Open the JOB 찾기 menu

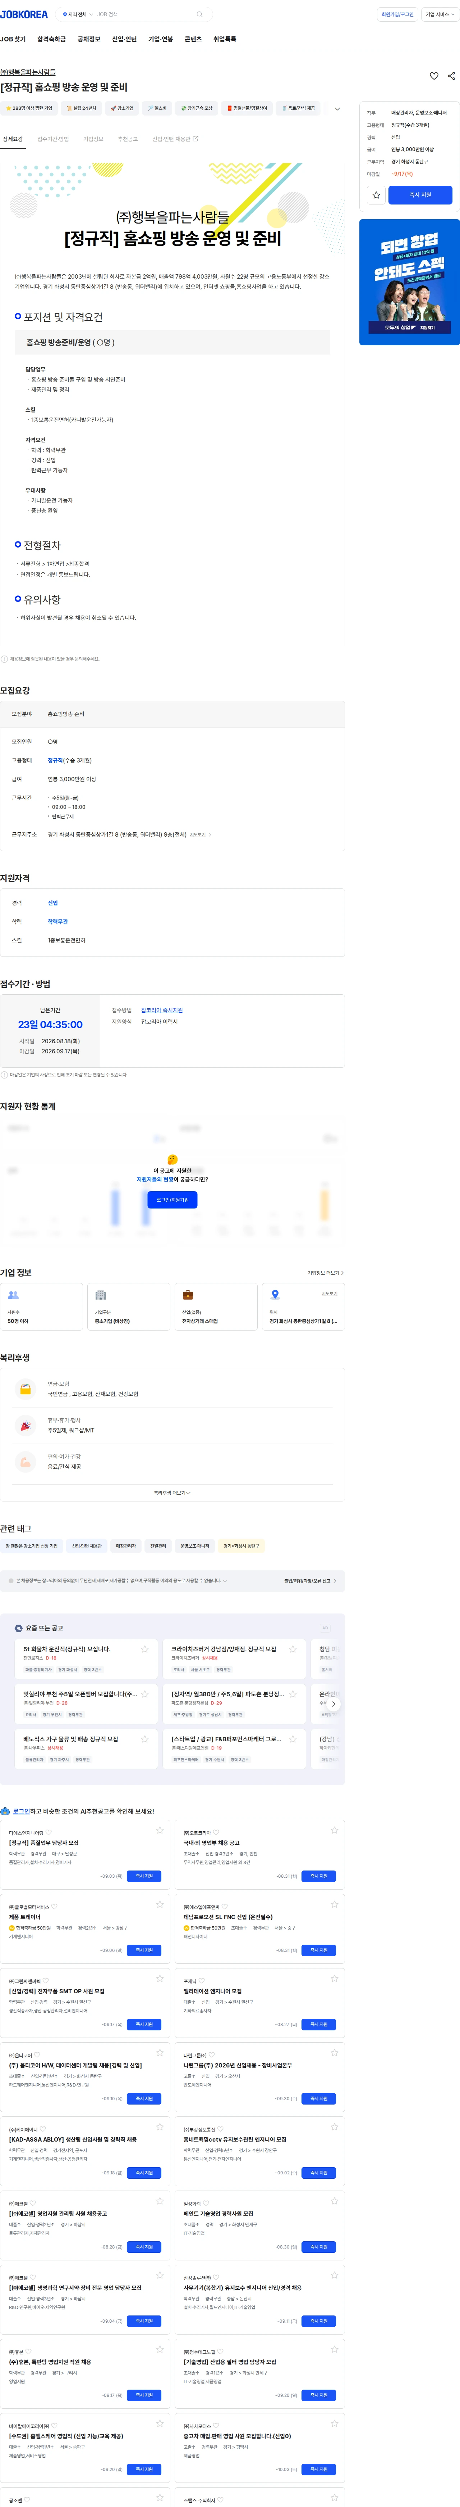13,39
